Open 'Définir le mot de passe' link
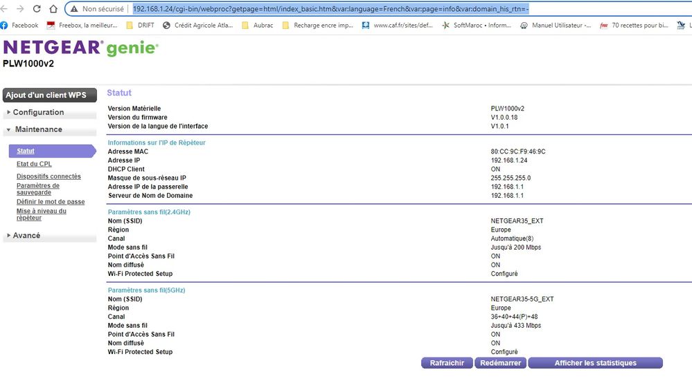Viewport: 692px width, 383px height. (51, 202)
